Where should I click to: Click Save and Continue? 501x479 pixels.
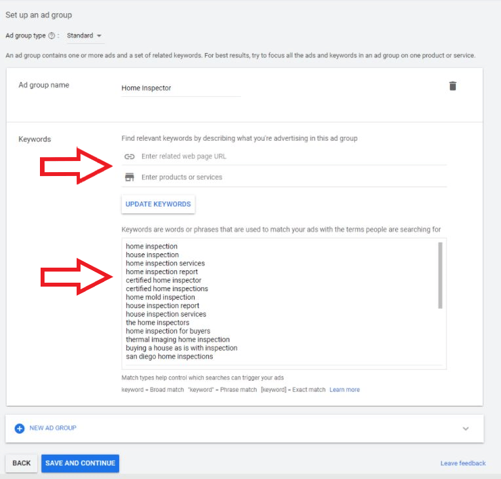[80, 463]
